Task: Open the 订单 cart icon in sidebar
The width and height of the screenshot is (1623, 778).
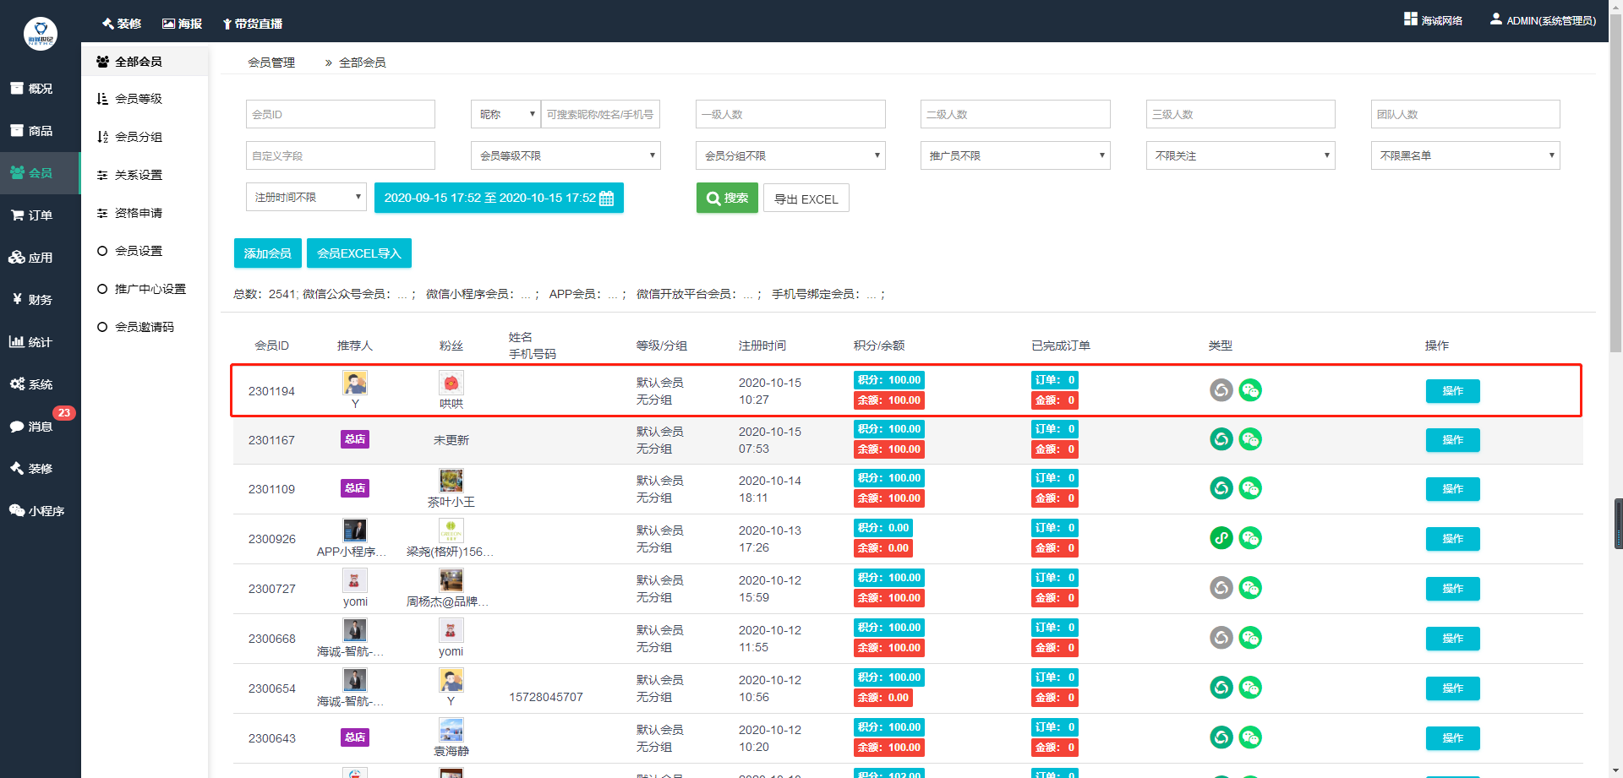Action: point(17,215)
